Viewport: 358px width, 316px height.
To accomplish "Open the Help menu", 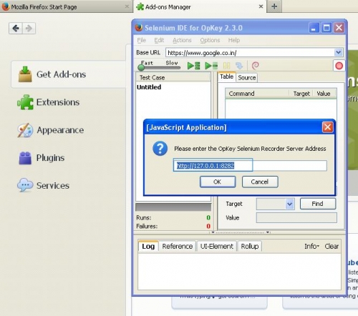I will click(234, 40).
